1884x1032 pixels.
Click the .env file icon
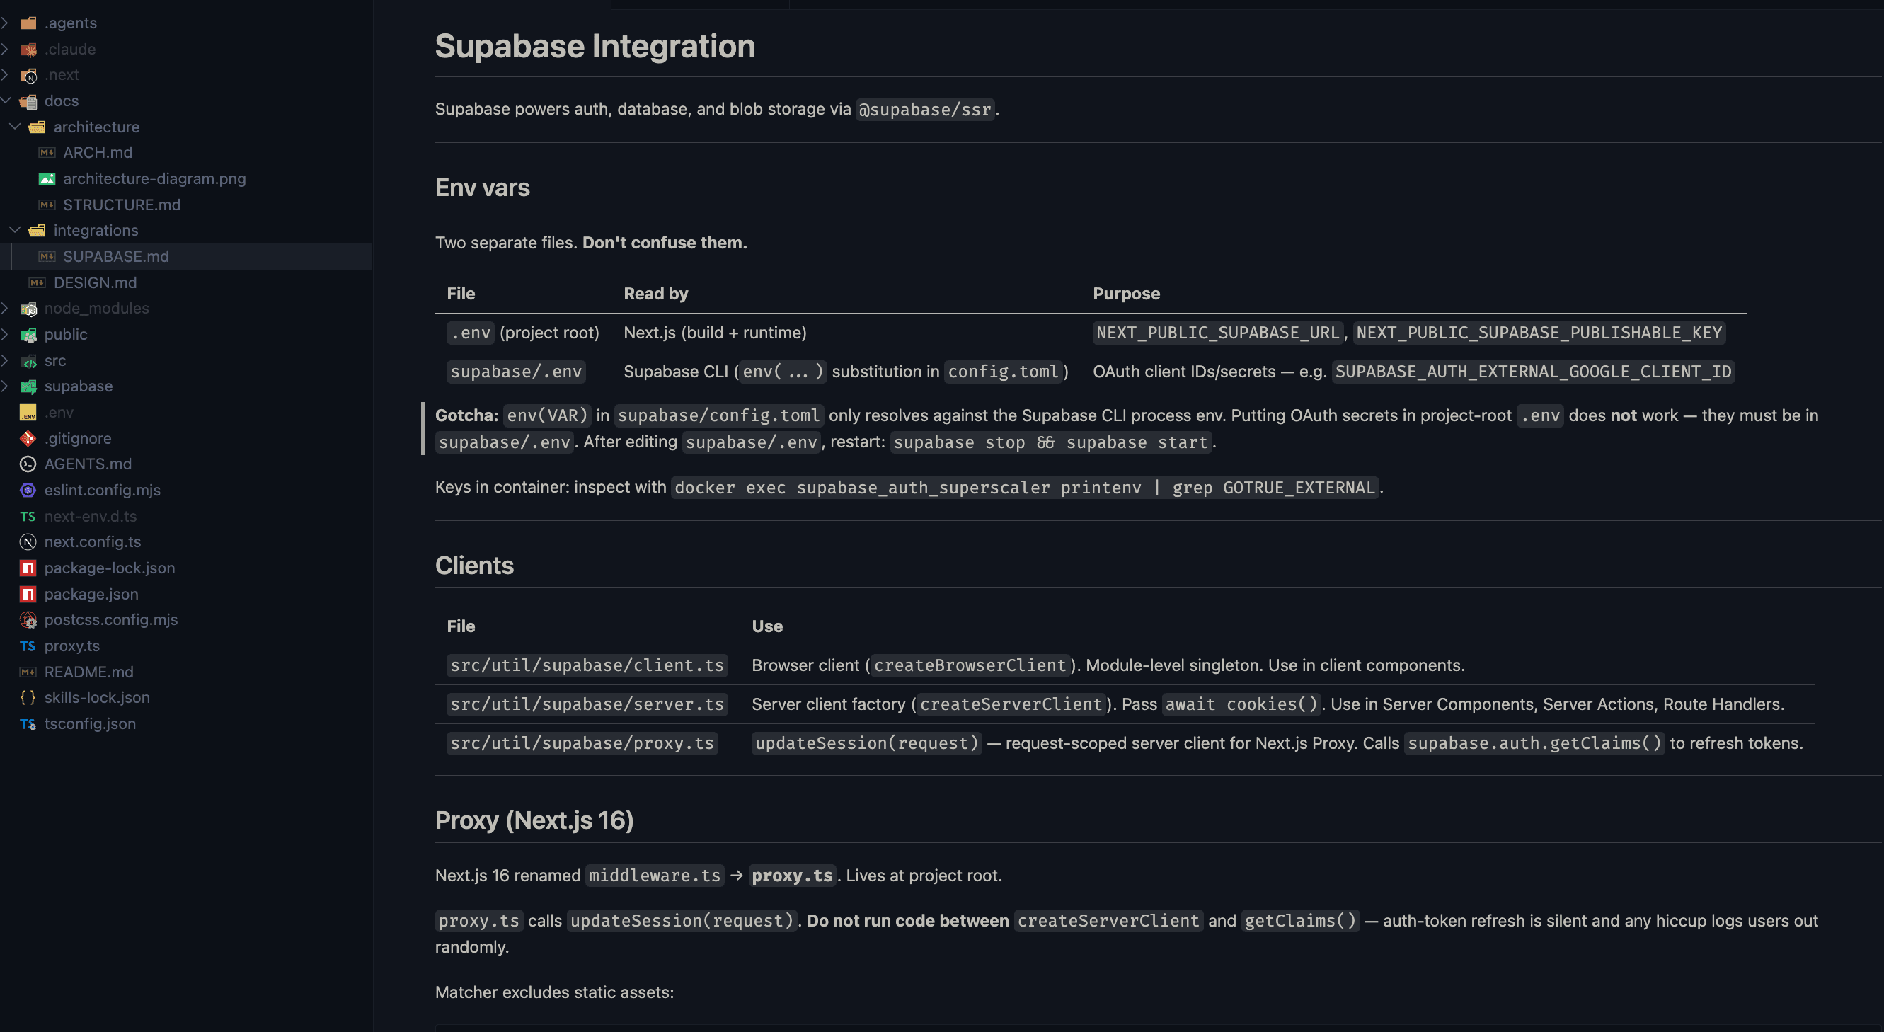tap(28, 413)
